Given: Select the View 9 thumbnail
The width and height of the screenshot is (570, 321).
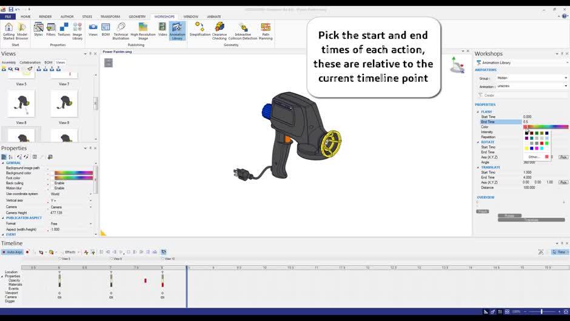Looking at the screenshot, I should coord(64,104).
